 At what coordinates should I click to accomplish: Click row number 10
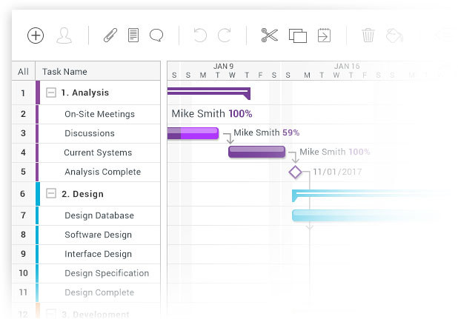(24, 273)
